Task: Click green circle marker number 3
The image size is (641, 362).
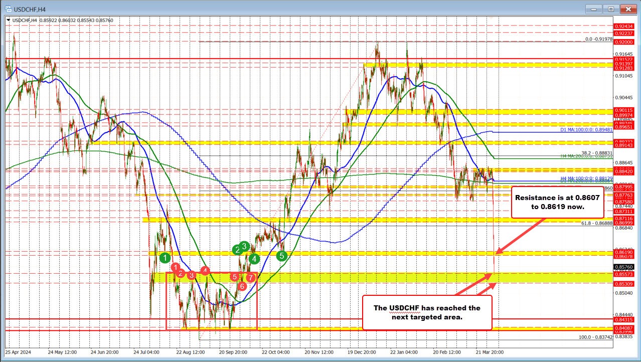Action: coord(244,246)
